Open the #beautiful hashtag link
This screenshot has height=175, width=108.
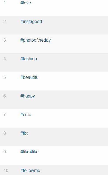click(x=30, y=77)
